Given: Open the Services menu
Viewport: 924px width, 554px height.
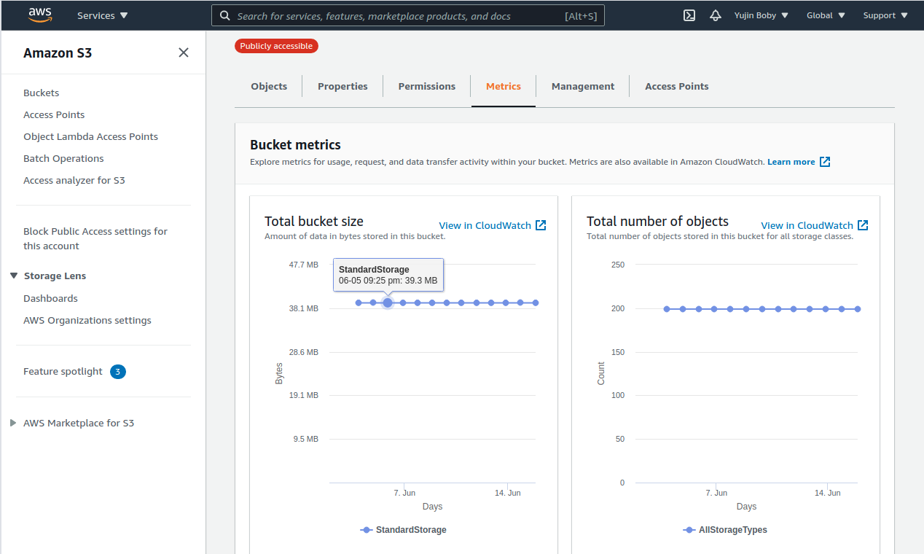Looking at the screenshot, I should click(102, 15).
